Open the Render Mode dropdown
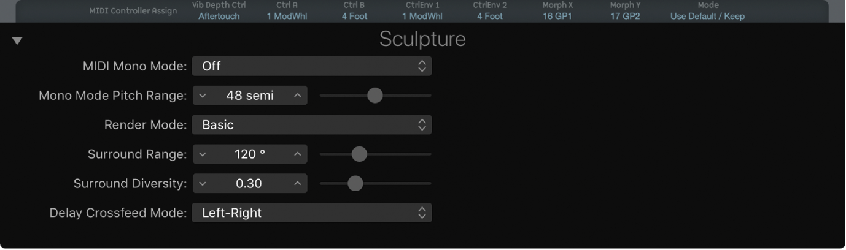Viewport: 846px width, 250px height. tap(311, 125)
